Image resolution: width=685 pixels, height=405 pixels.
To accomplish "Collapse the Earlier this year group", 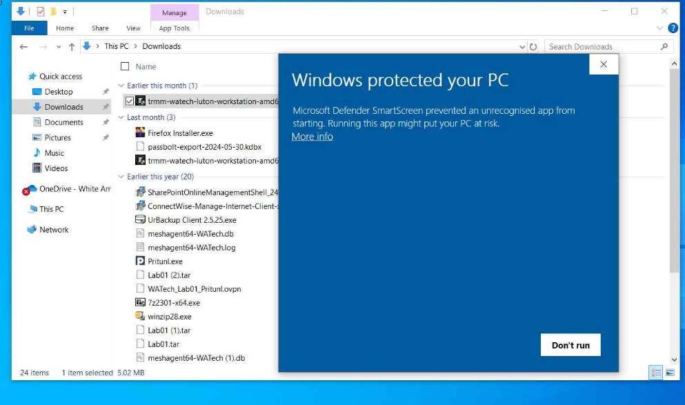I will pos(121,177).
